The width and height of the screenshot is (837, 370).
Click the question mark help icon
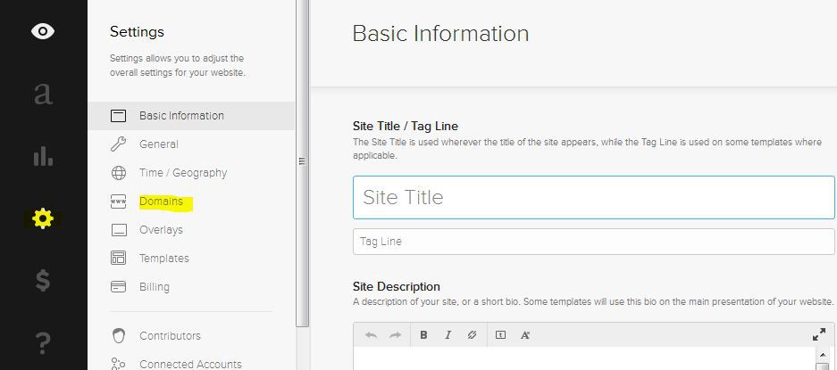[x=43, y=341]
